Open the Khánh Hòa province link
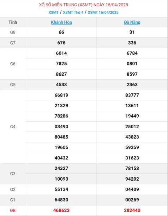168x216 pixels. tap(61, 22)
